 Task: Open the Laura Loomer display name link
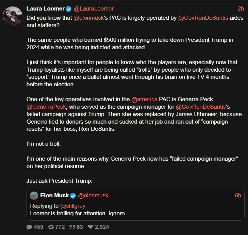click(45, 9)
